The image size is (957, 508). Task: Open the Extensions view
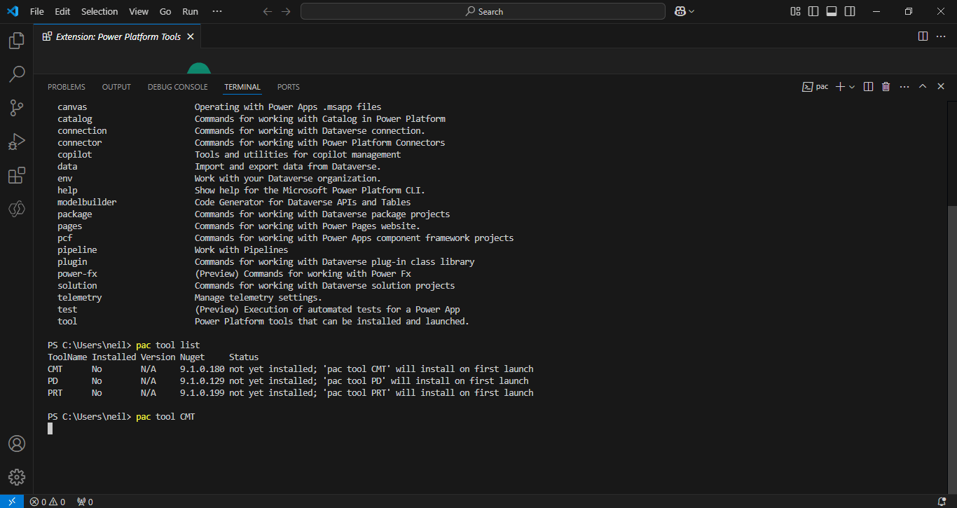tap(16, 175)
